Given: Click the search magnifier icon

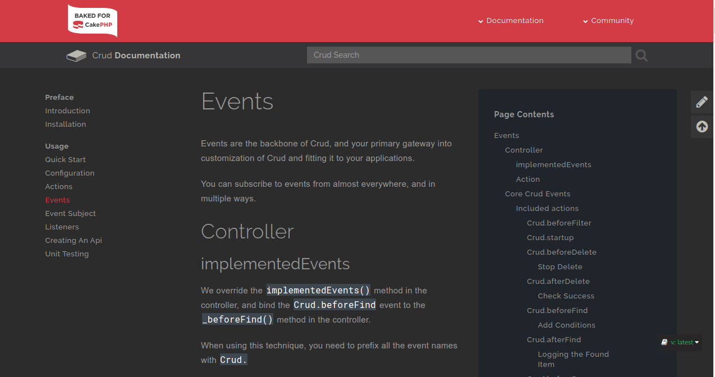Looking at the screenshot, I should 641,55.
